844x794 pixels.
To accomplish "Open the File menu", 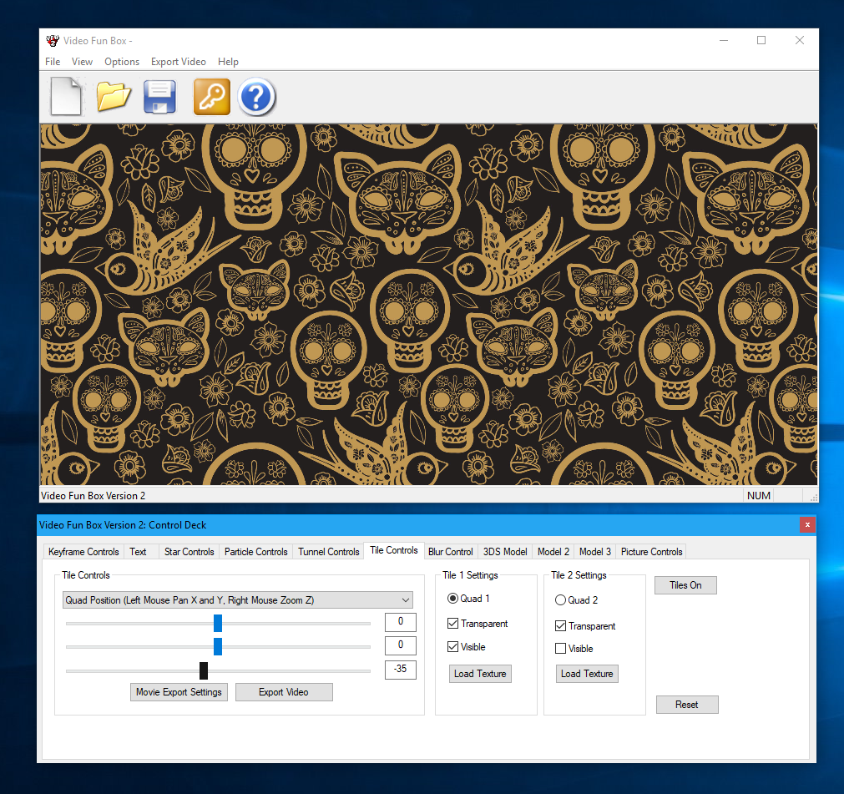I will pyautogui.click(x=53, y=62).
